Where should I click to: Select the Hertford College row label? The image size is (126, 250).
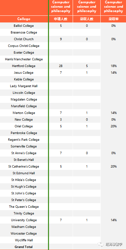(24, 66)
